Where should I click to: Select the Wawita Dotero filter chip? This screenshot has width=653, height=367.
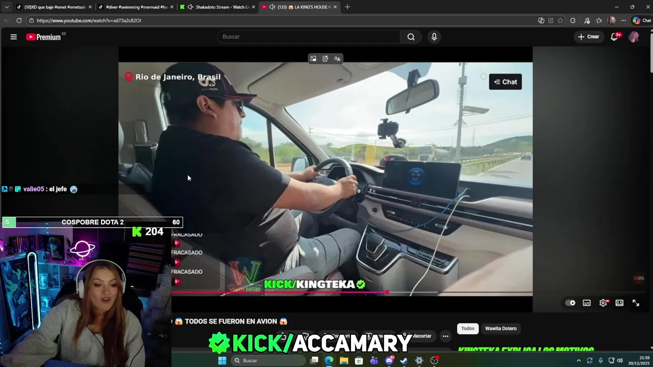[500, 328]
